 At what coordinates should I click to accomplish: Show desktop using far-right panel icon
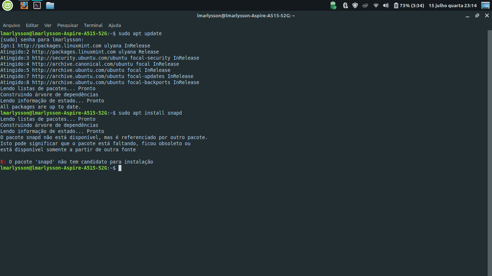click(486, 5)
